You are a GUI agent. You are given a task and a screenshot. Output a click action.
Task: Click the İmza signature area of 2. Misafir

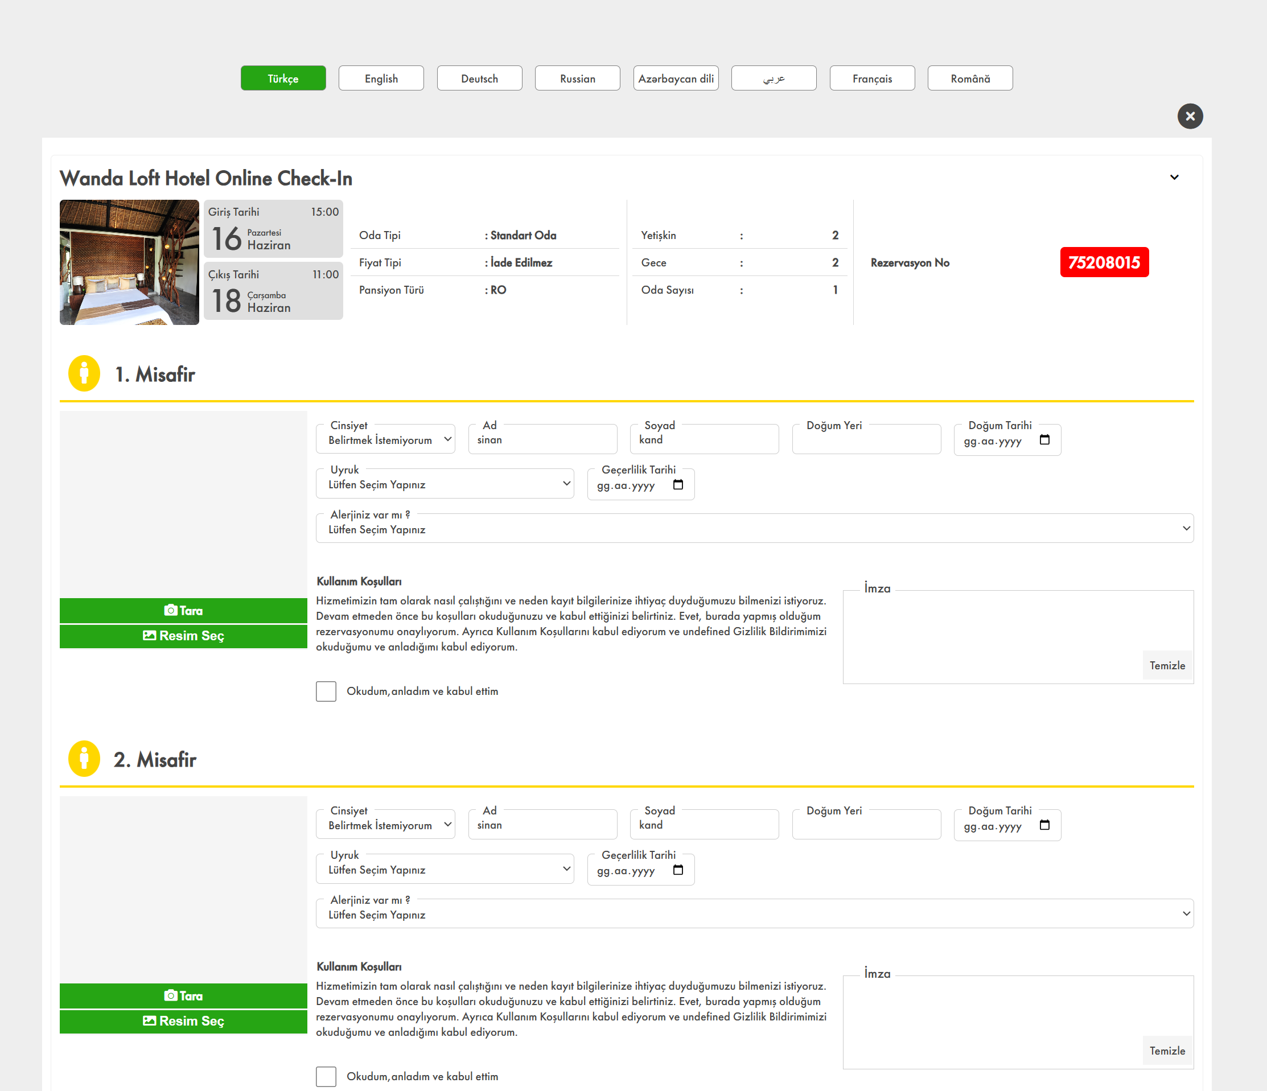[x=1018, y=1022]
